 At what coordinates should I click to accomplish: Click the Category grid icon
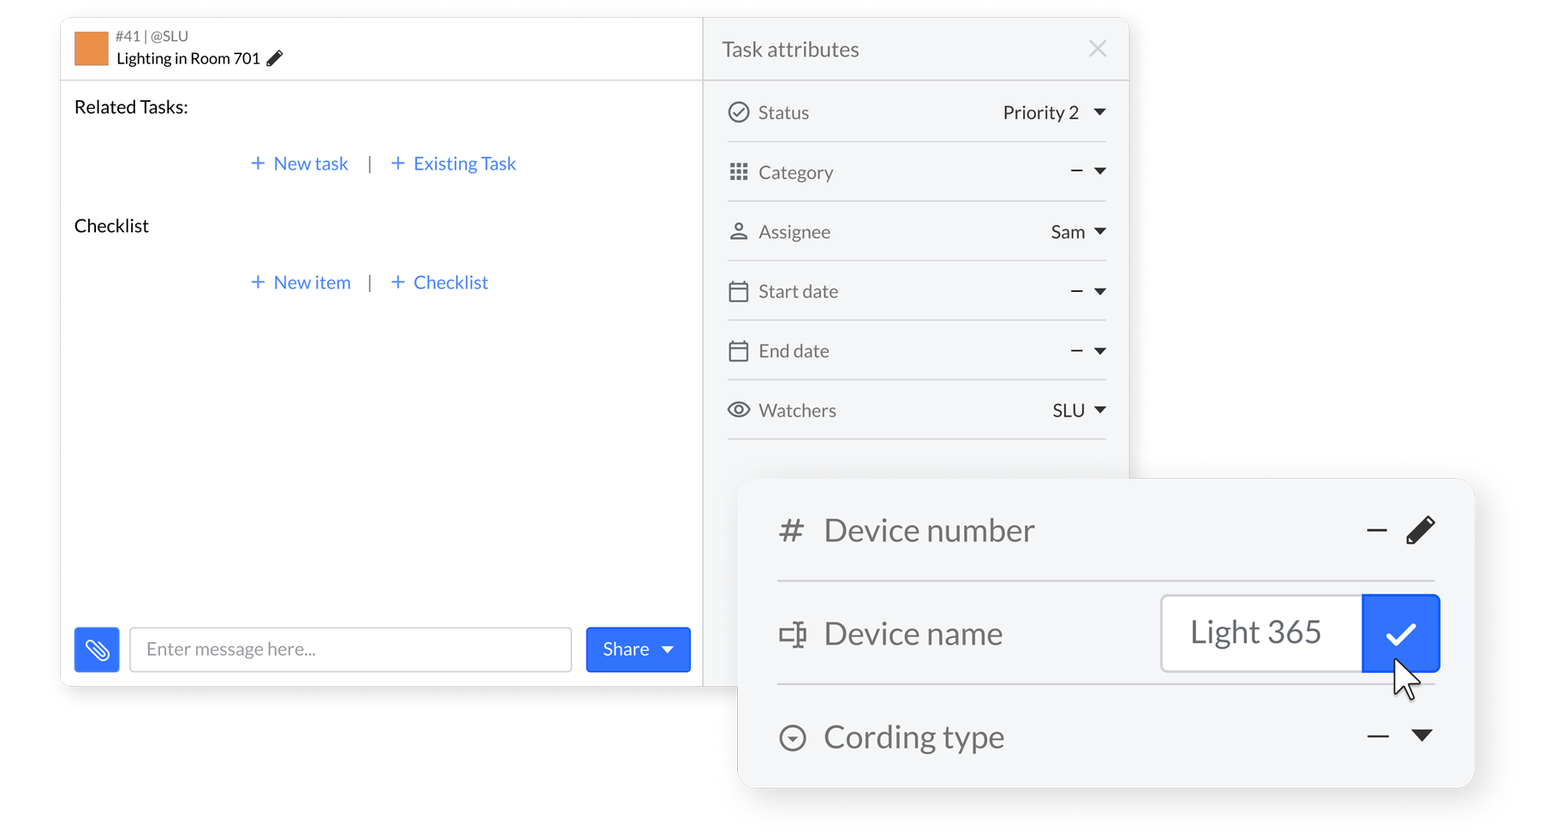(738, 172)
